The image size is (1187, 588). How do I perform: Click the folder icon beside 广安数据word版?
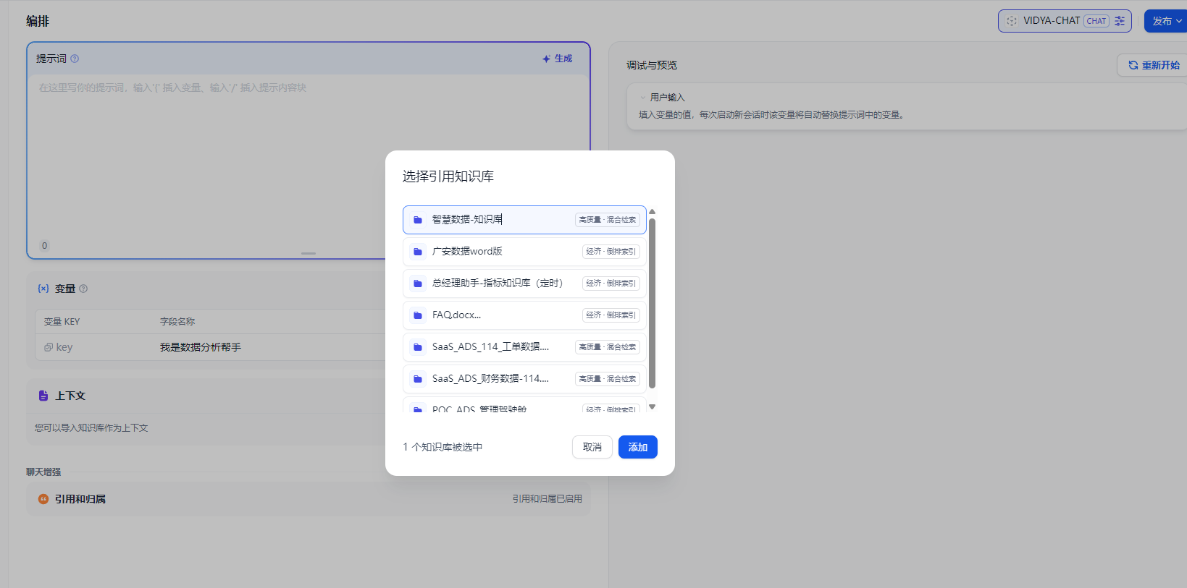click(x=418, y=252)
